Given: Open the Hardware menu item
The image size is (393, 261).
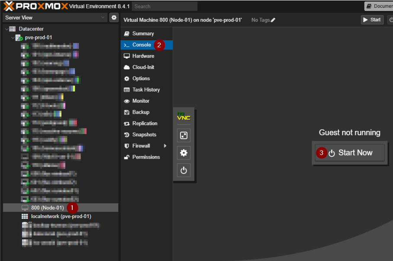Looking at the screenshot, I should pos(143,56).
